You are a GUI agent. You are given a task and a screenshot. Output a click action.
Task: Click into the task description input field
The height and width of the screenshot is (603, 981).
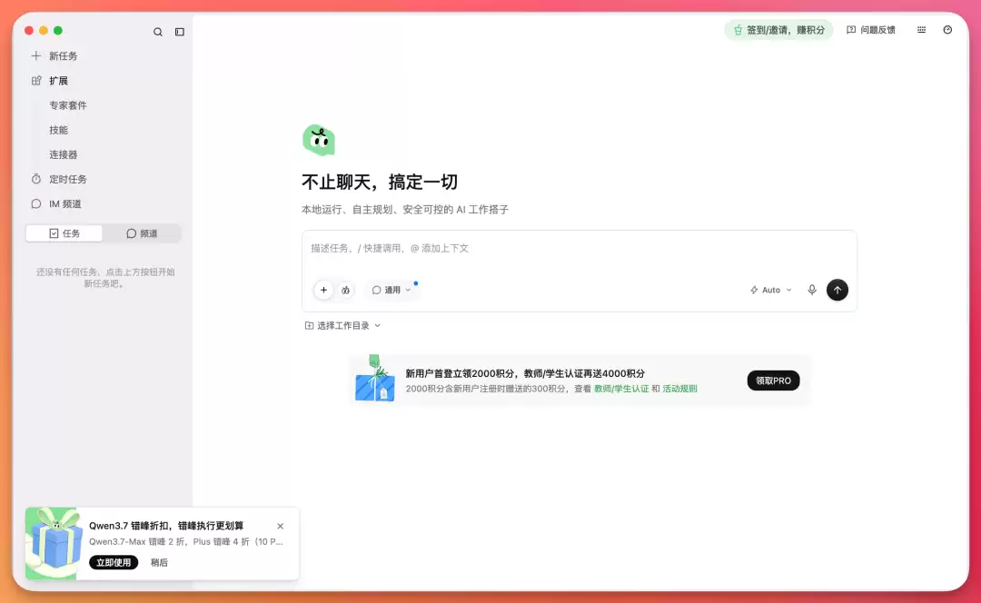pos(579,249)
